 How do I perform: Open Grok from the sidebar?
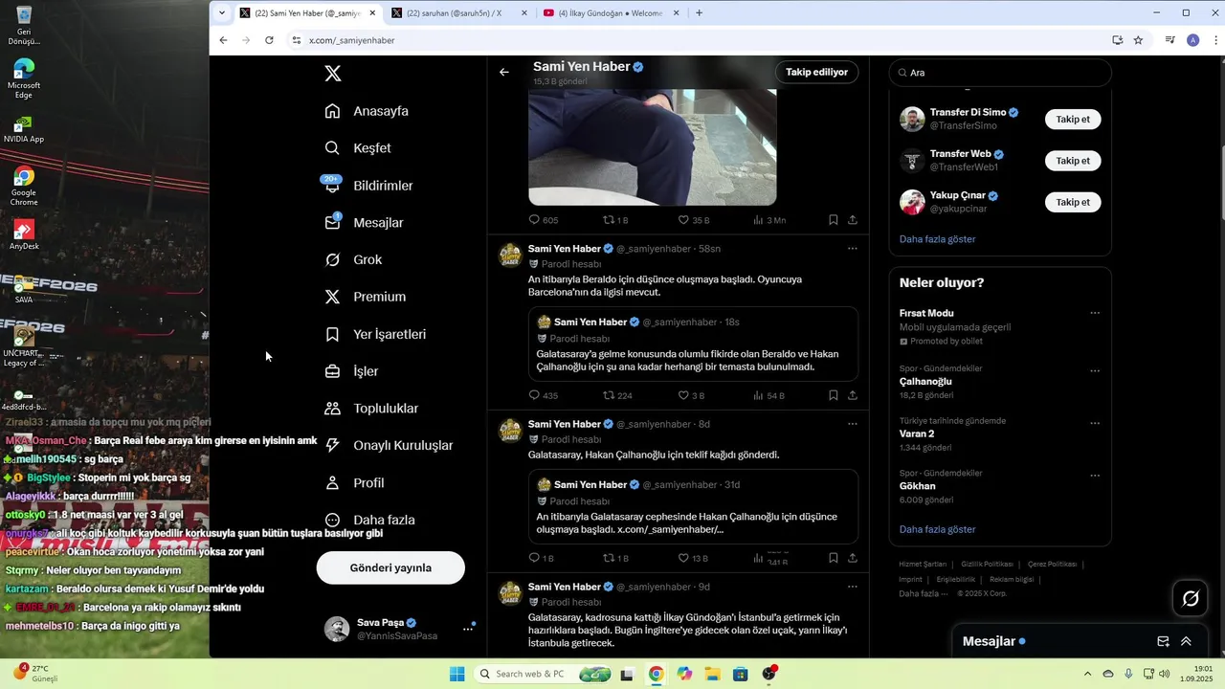(353, 260)
